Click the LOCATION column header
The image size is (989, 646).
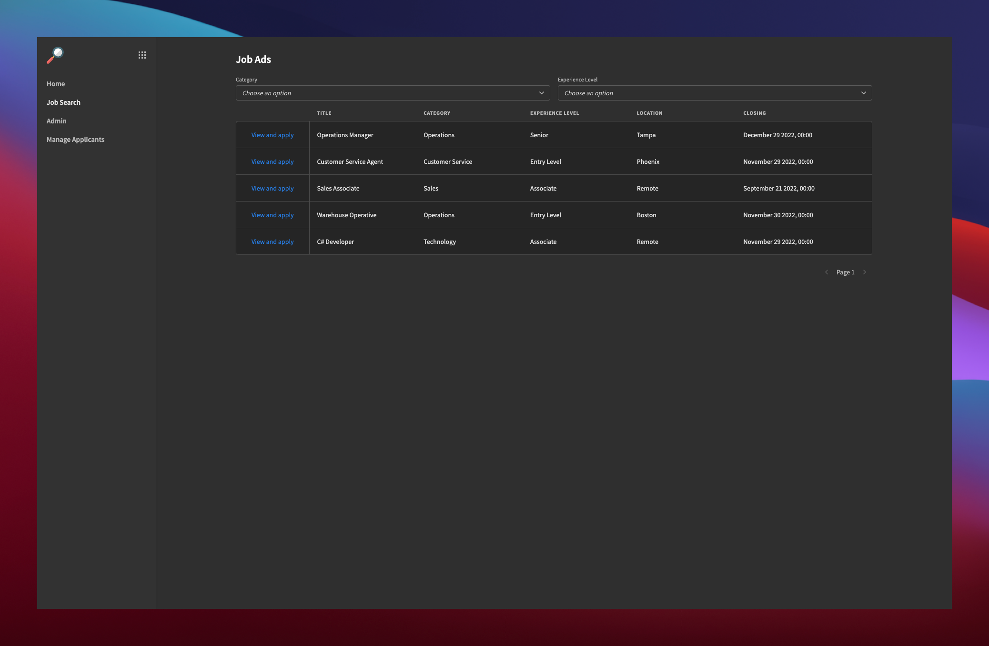click(x=649, y=113)
